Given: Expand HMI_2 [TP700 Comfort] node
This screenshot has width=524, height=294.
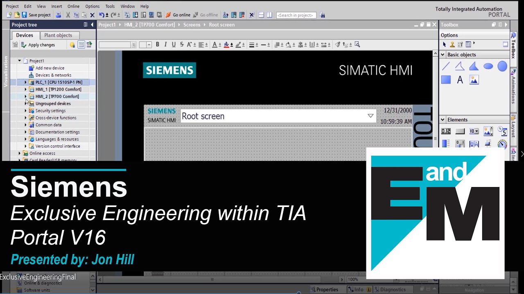Looking at the screenshot, I should point(25,96).
